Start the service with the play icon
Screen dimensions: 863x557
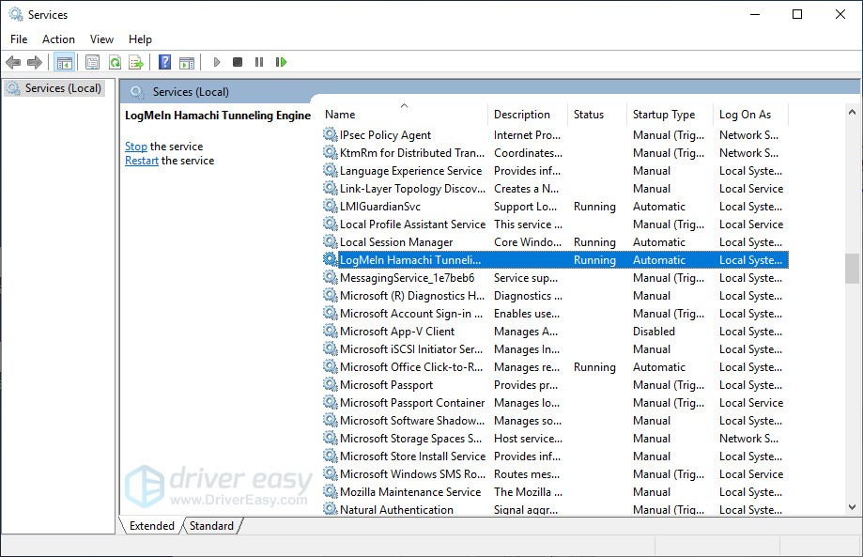point(215,62)
